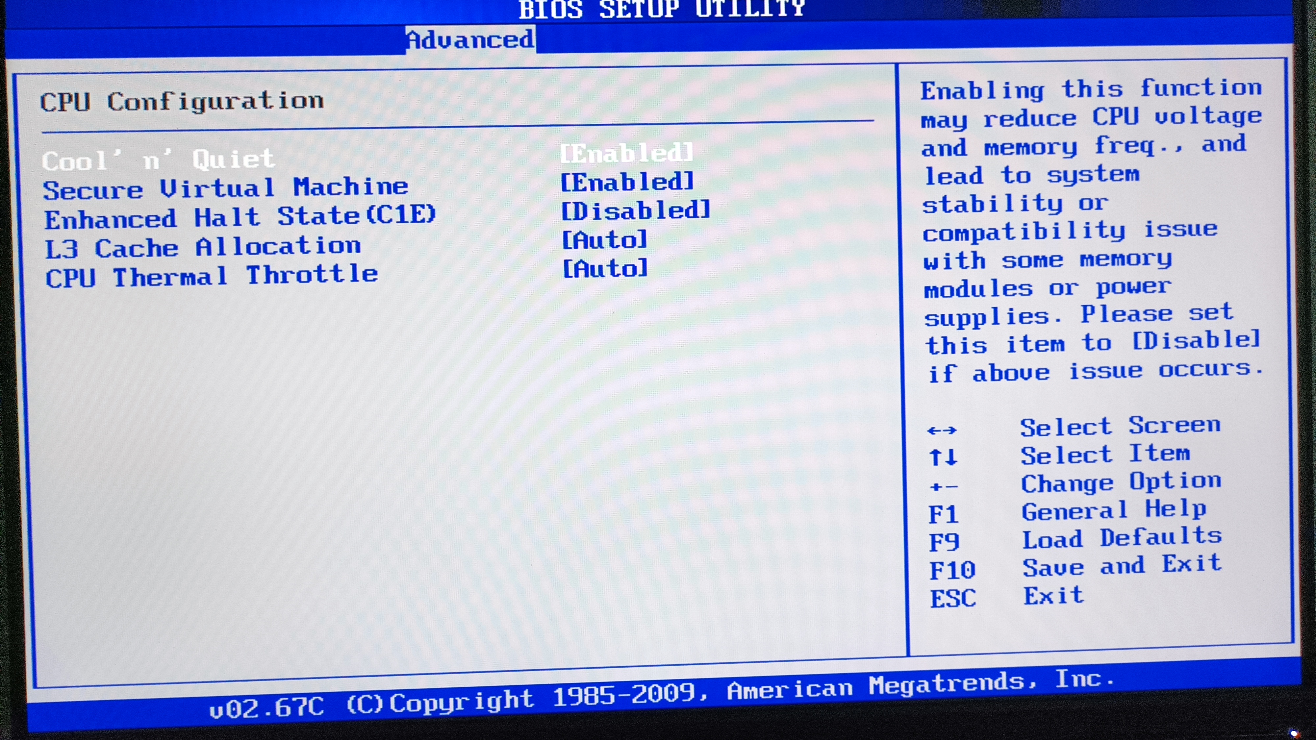Select the Advanced tab
The image size is (1316, 740).
[470, 40]
